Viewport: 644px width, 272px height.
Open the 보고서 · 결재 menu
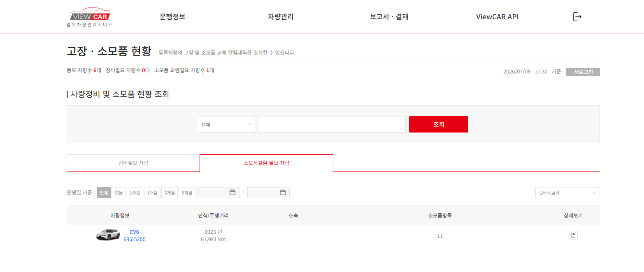click(x=389, y=17)
